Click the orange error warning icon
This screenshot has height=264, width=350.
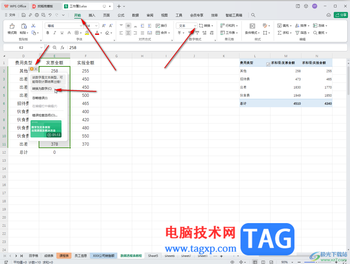pyautogui.click(x=32, y=69)
